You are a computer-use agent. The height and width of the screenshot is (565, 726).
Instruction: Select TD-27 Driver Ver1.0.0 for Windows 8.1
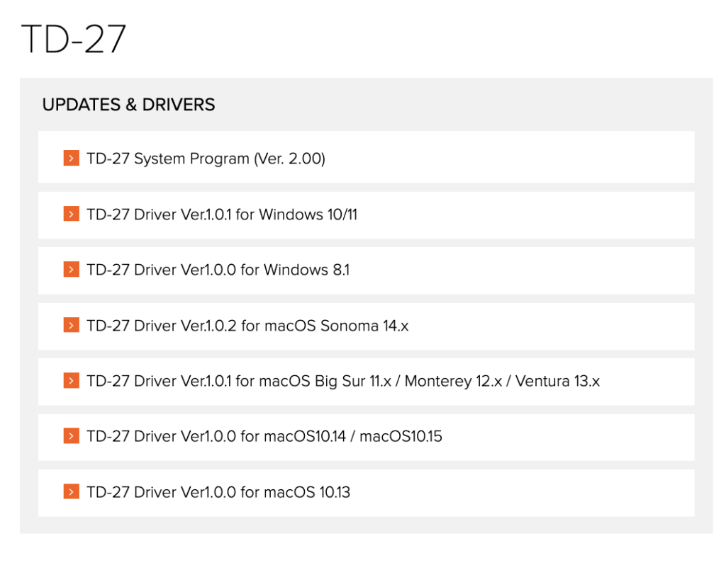coord(218,270)
